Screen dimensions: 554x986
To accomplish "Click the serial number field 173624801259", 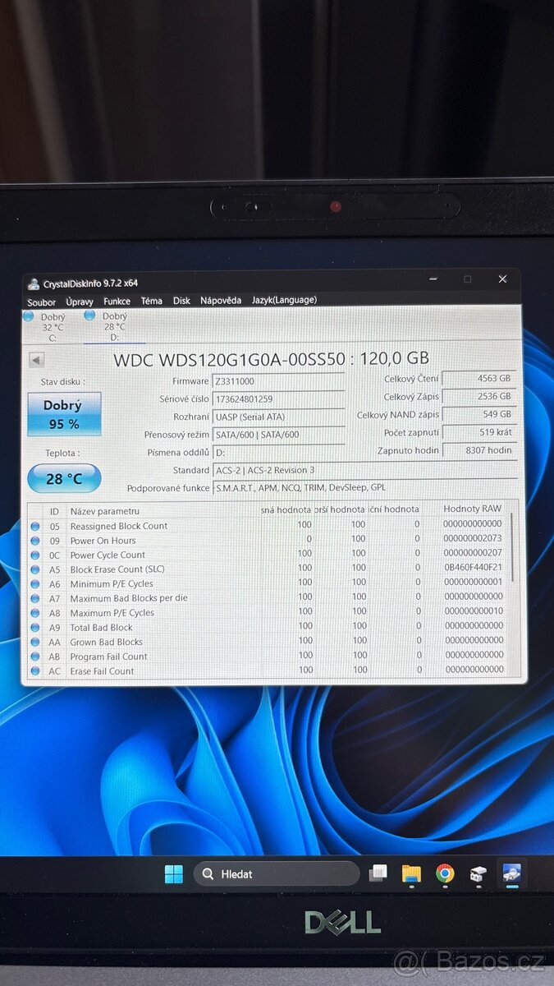I will (x=278, y=399).
